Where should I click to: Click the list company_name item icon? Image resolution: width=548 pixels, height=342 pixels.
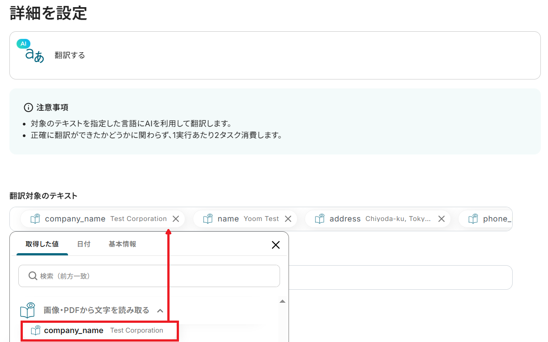tap(35, 330)
